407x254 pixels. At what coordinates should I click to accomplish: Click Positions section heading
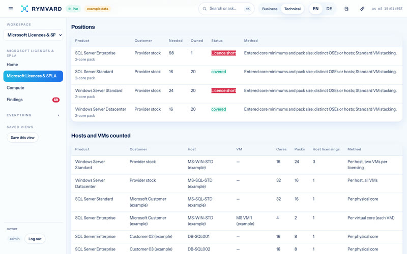pyautogui.click(x=83, y=27)
